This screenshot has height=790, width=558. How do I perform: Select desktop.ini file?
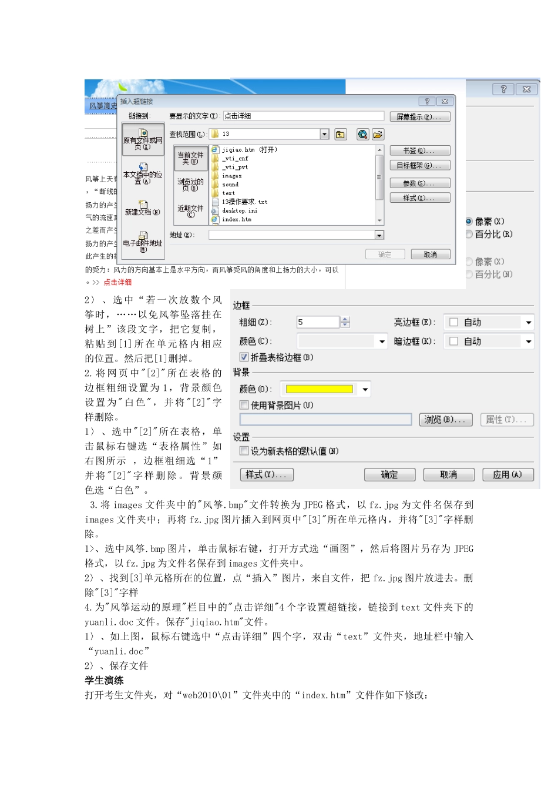click(x=234, y=210)
